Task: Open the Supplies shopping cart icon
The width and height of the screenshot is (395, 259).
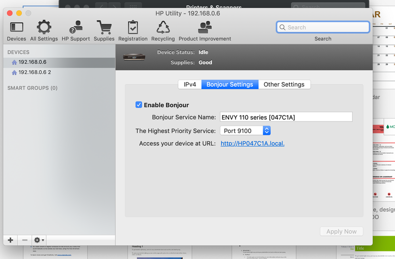Action: [x=104, y=27]
